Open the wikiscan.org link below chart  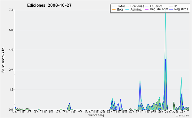coord(96,115)
